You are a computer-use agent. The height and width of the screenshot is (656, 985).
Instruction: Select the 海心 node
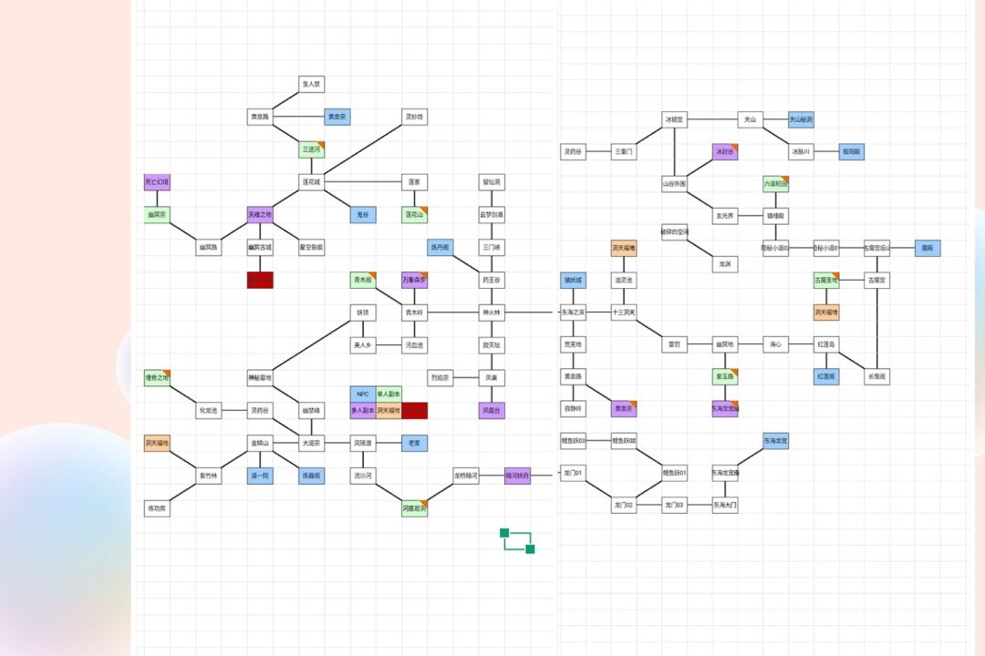[776, 344]
